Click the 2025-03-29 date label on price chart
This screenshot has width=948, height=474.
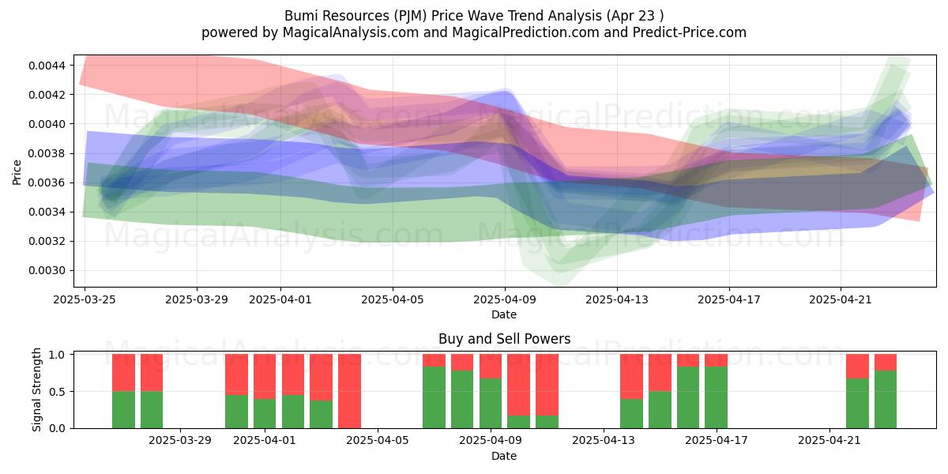(197, 299)
